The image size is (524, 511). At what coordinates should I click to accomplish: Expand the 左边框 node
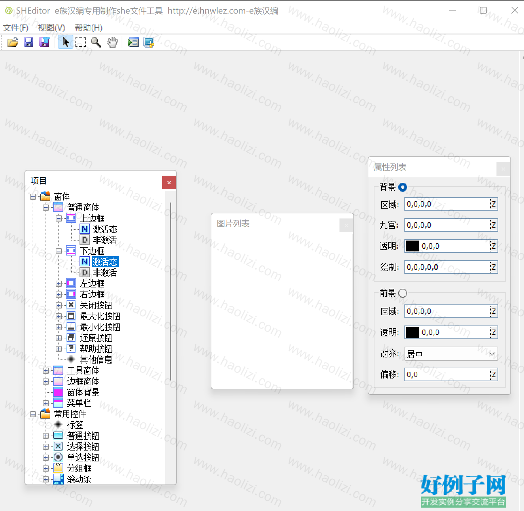[x=59, y=284]
